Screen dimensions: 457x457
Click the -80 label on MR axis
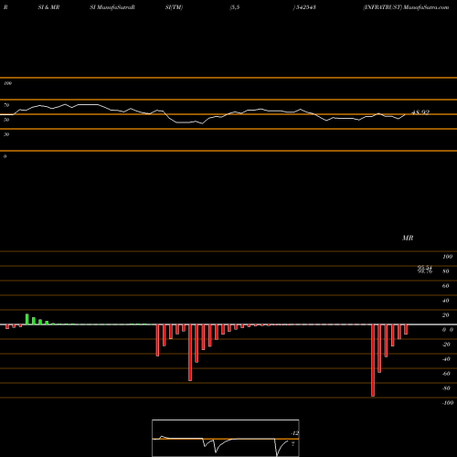[x=446, y=388]
